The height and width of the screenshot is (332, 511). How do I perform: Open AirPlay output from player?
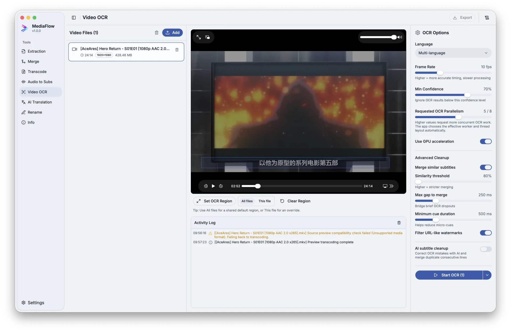[385, 186]
